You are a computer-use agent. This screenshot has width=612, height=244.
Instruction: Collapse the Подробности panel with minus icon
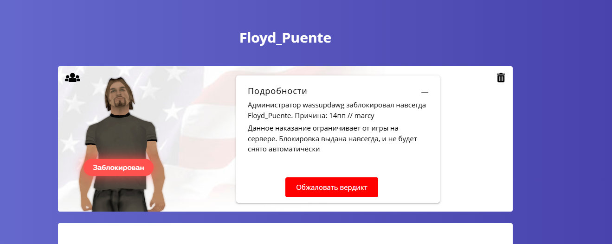click(x=425, y=92)
